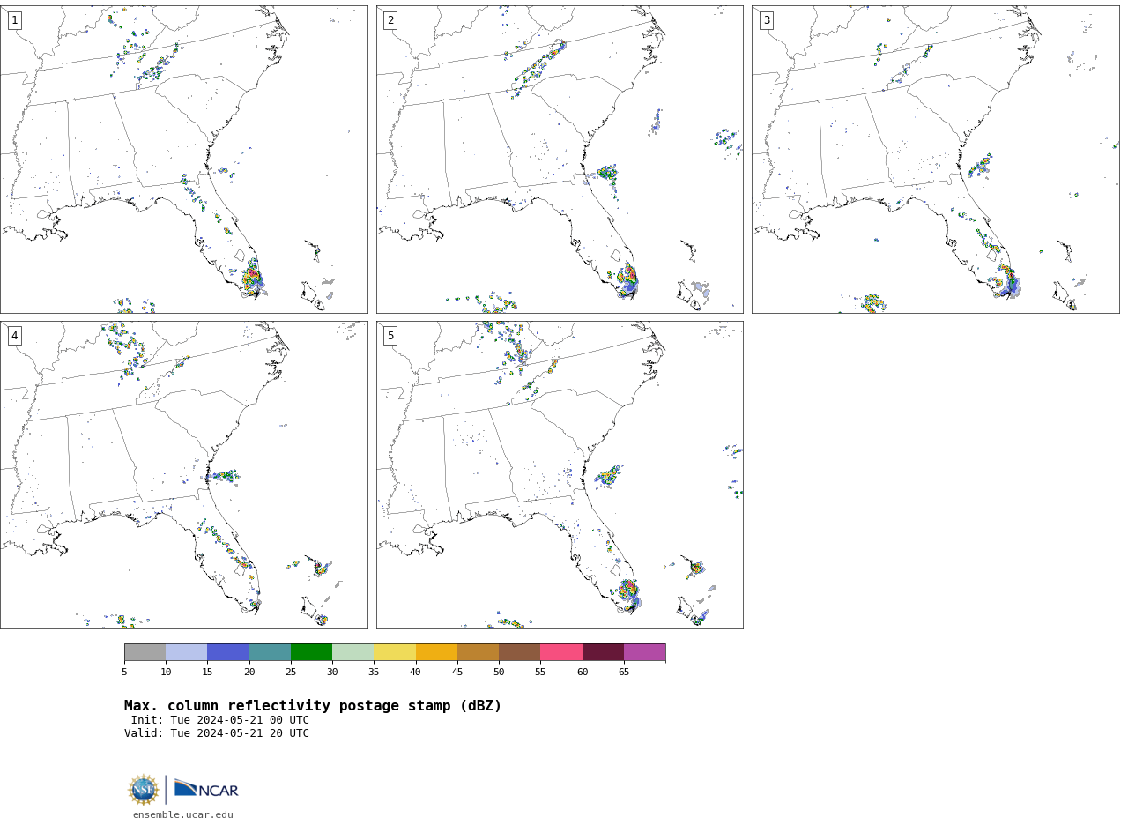Click the member label box "5"
This screenshot has height=825, width=1128.
click(x=390, y=336)
